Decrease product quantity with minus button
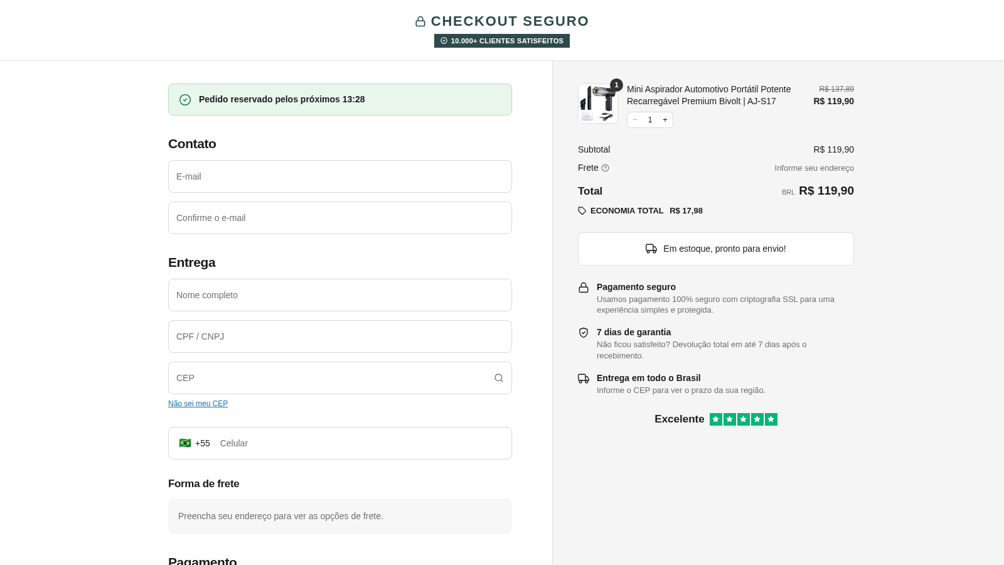The image size is (1004, 565). pyautogui.click(x=635, y=120)
